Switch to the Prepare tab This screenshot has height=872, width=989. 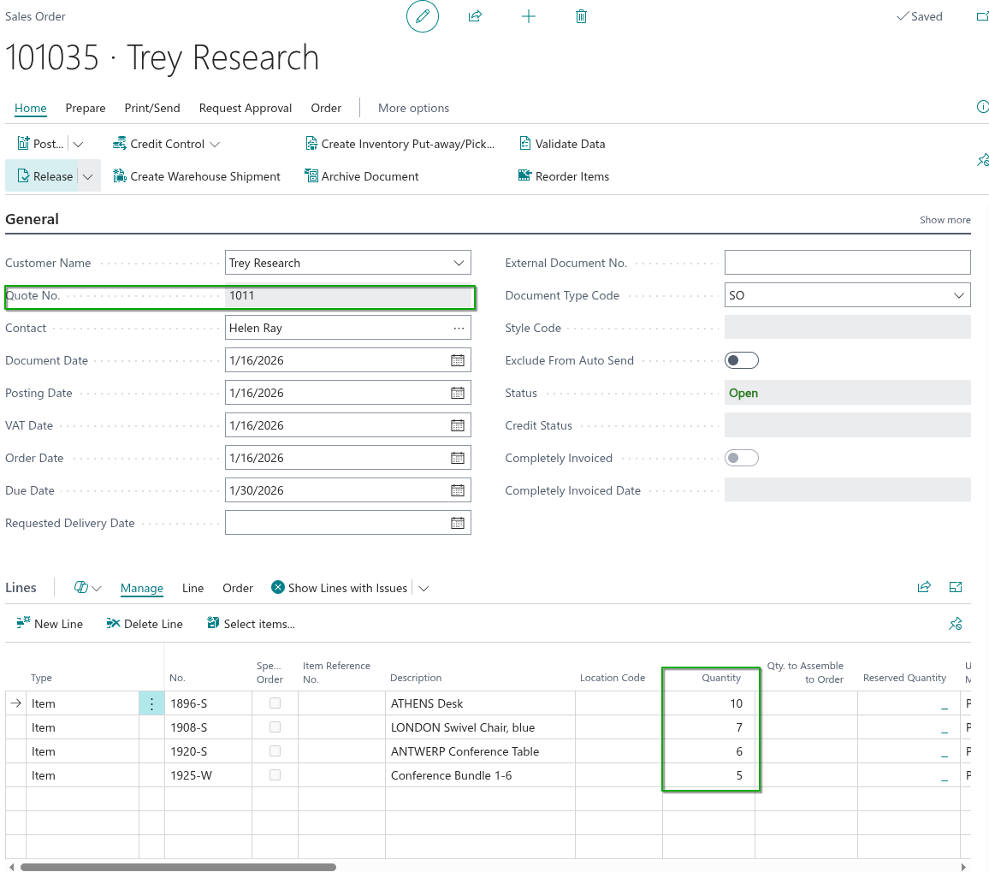(x=86, y=108)
